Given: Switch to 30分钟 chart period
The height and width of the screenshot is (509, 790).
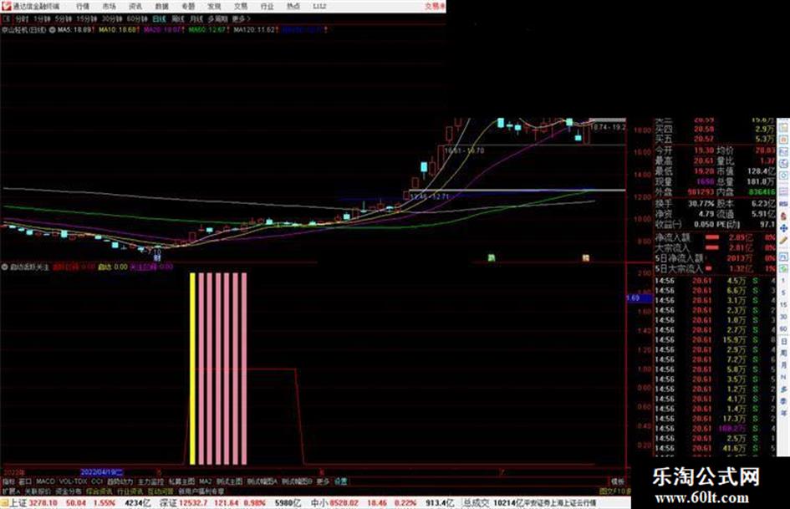Looking at the screenshot, I should [112, 19].
